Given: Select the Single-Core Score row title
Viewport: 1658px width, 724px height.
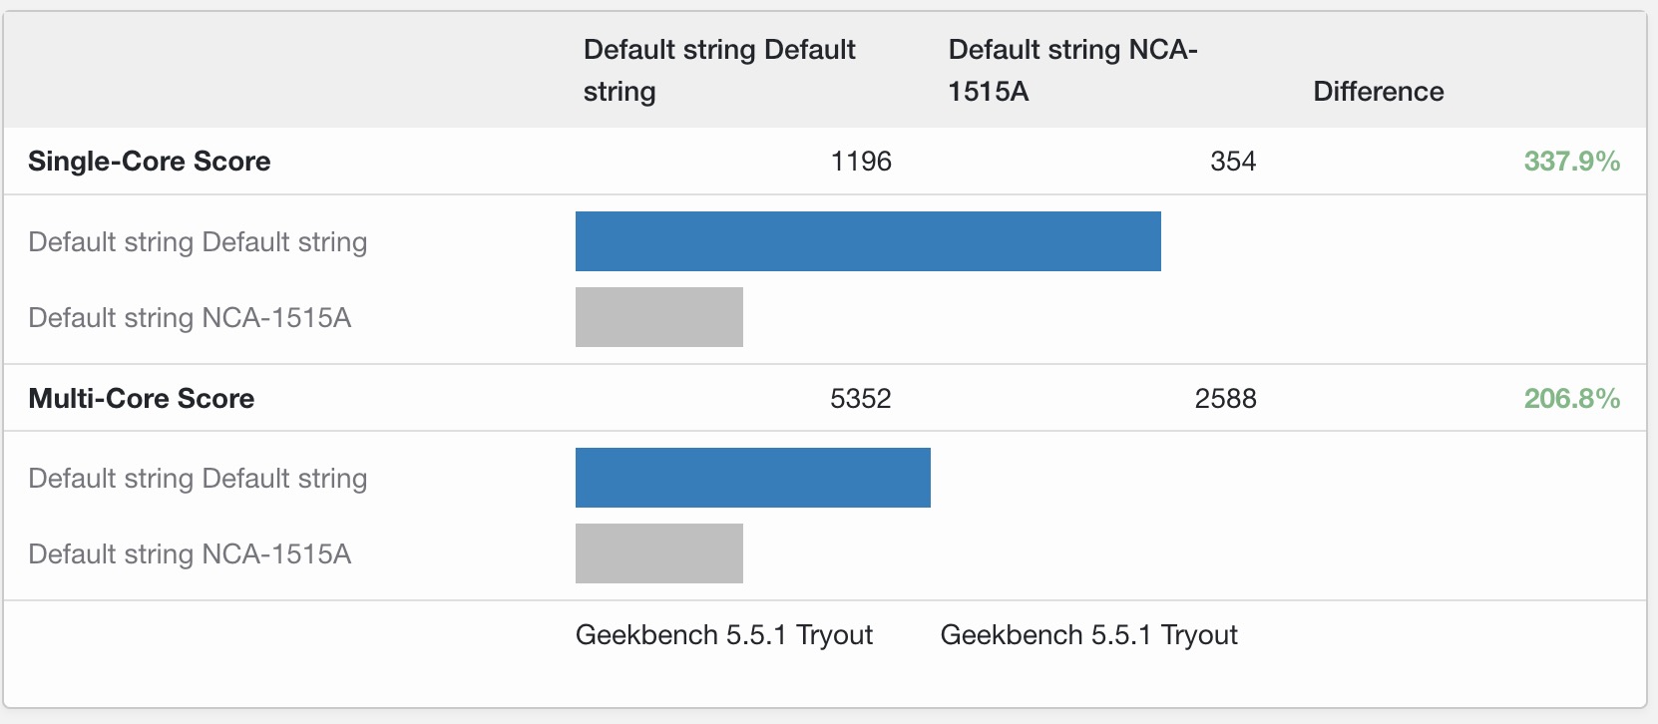Looking at the screenshot, I should point(150,162).
